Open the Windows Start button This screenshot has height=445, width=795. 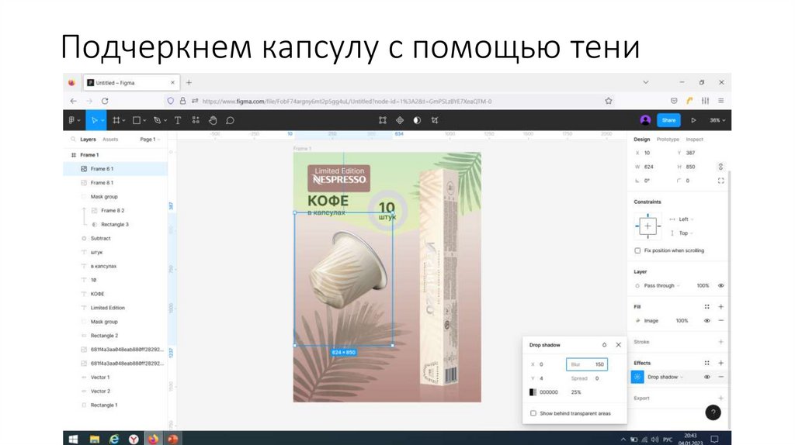(74, 439)
